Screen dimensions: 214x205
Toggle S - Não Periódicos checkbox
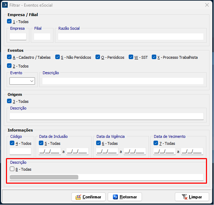coord(58,57)
